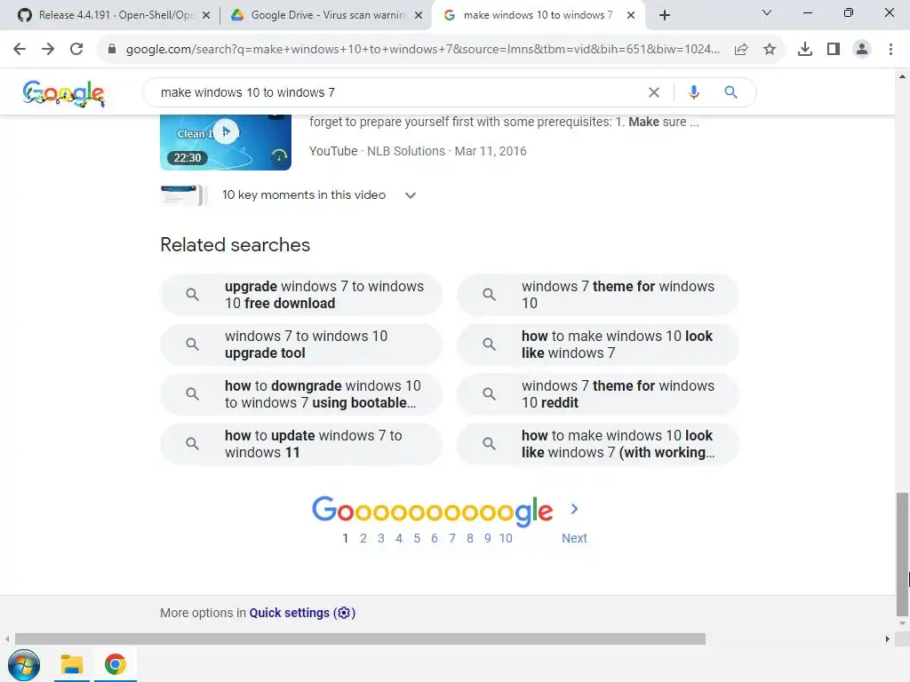Bookmark this page with the star icon
This screenshot has width=910, height=682.
coord(770,50)
